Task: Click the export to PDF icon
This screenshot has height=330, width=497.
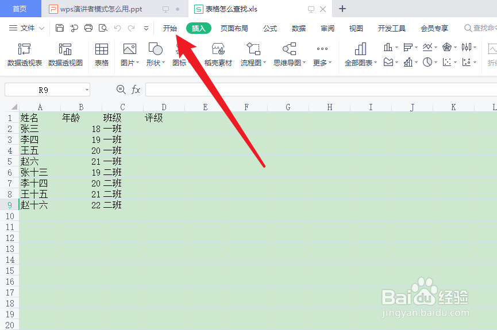Action: [x=74, y=28]
